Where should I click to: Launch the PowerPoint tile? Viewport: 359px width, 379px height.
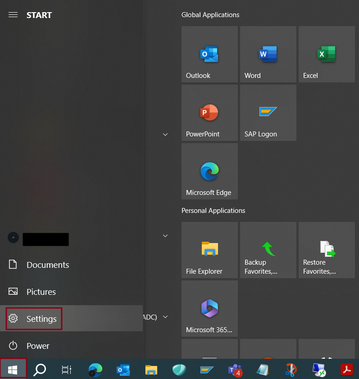[209, 113]
